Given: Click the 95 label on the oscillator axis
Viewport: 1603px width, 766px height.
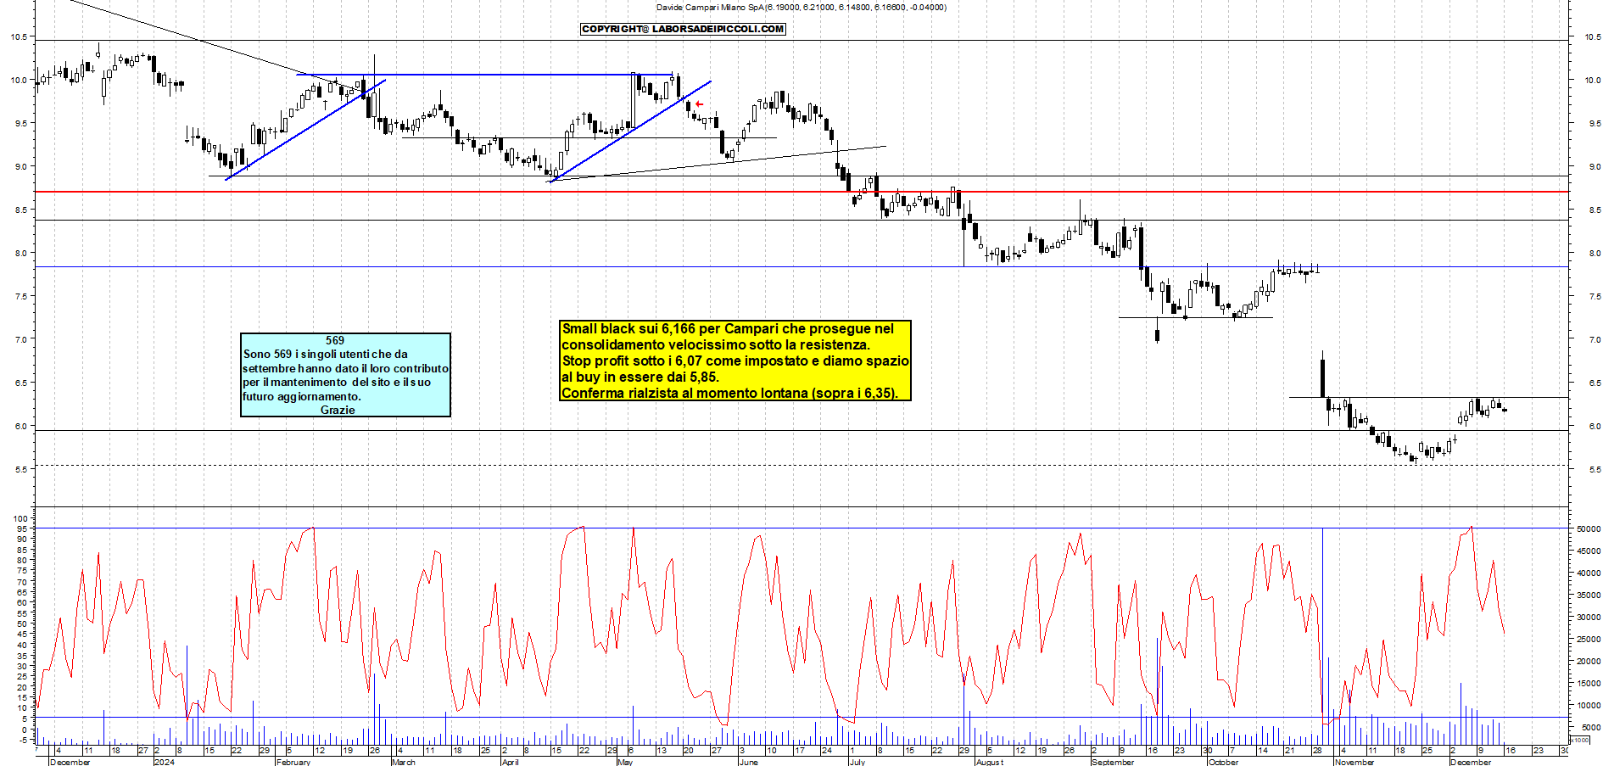Looking at the screenshot, I should 23,528.
